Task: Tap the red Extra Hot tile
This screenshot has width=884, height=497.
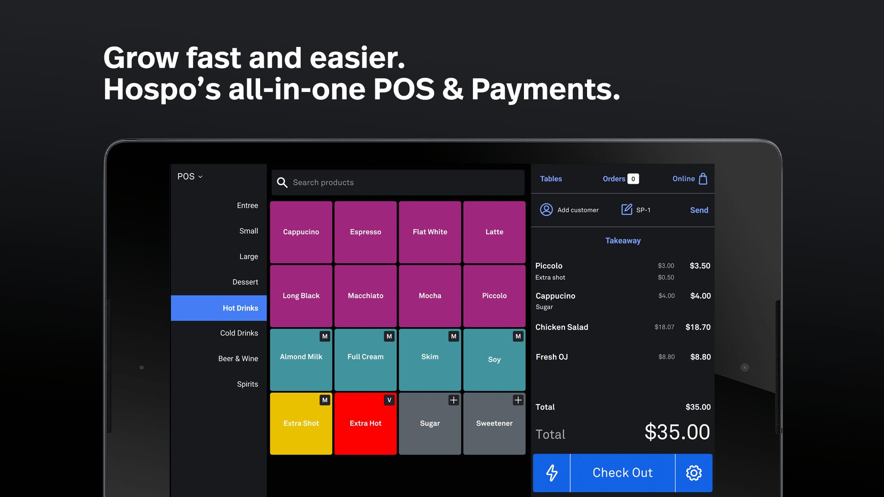Action: coord(366,424)
